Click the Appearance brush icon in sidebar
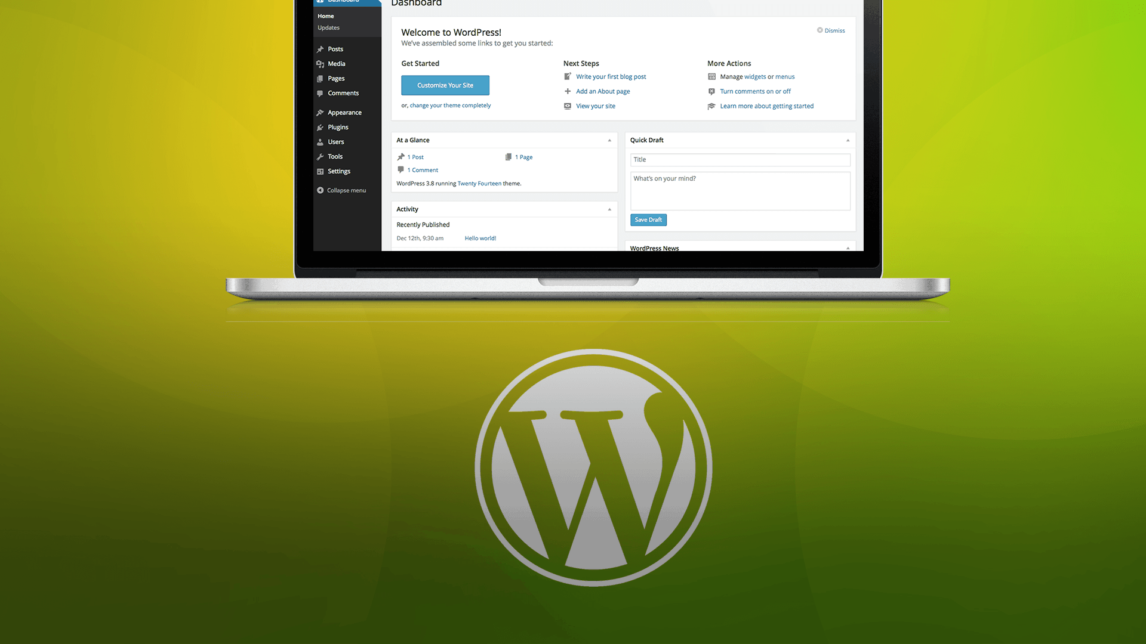1146x644 pixels. point(321,113)
